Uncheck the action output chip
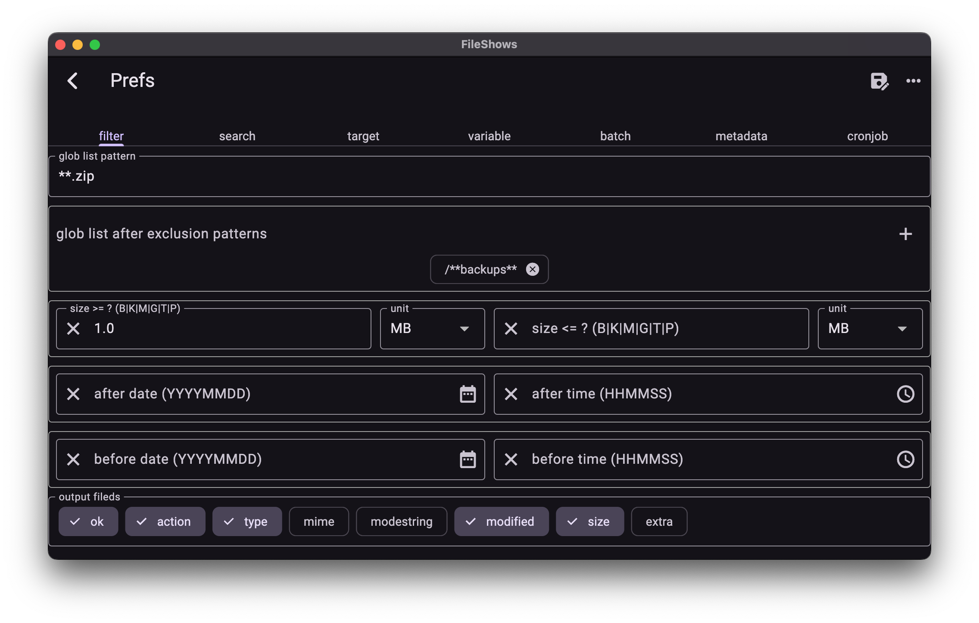The image size is (979, 623). coord(165,521)
